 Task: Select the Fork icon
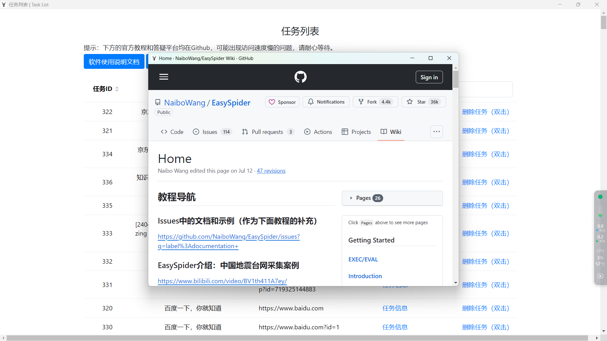(361, 102)
